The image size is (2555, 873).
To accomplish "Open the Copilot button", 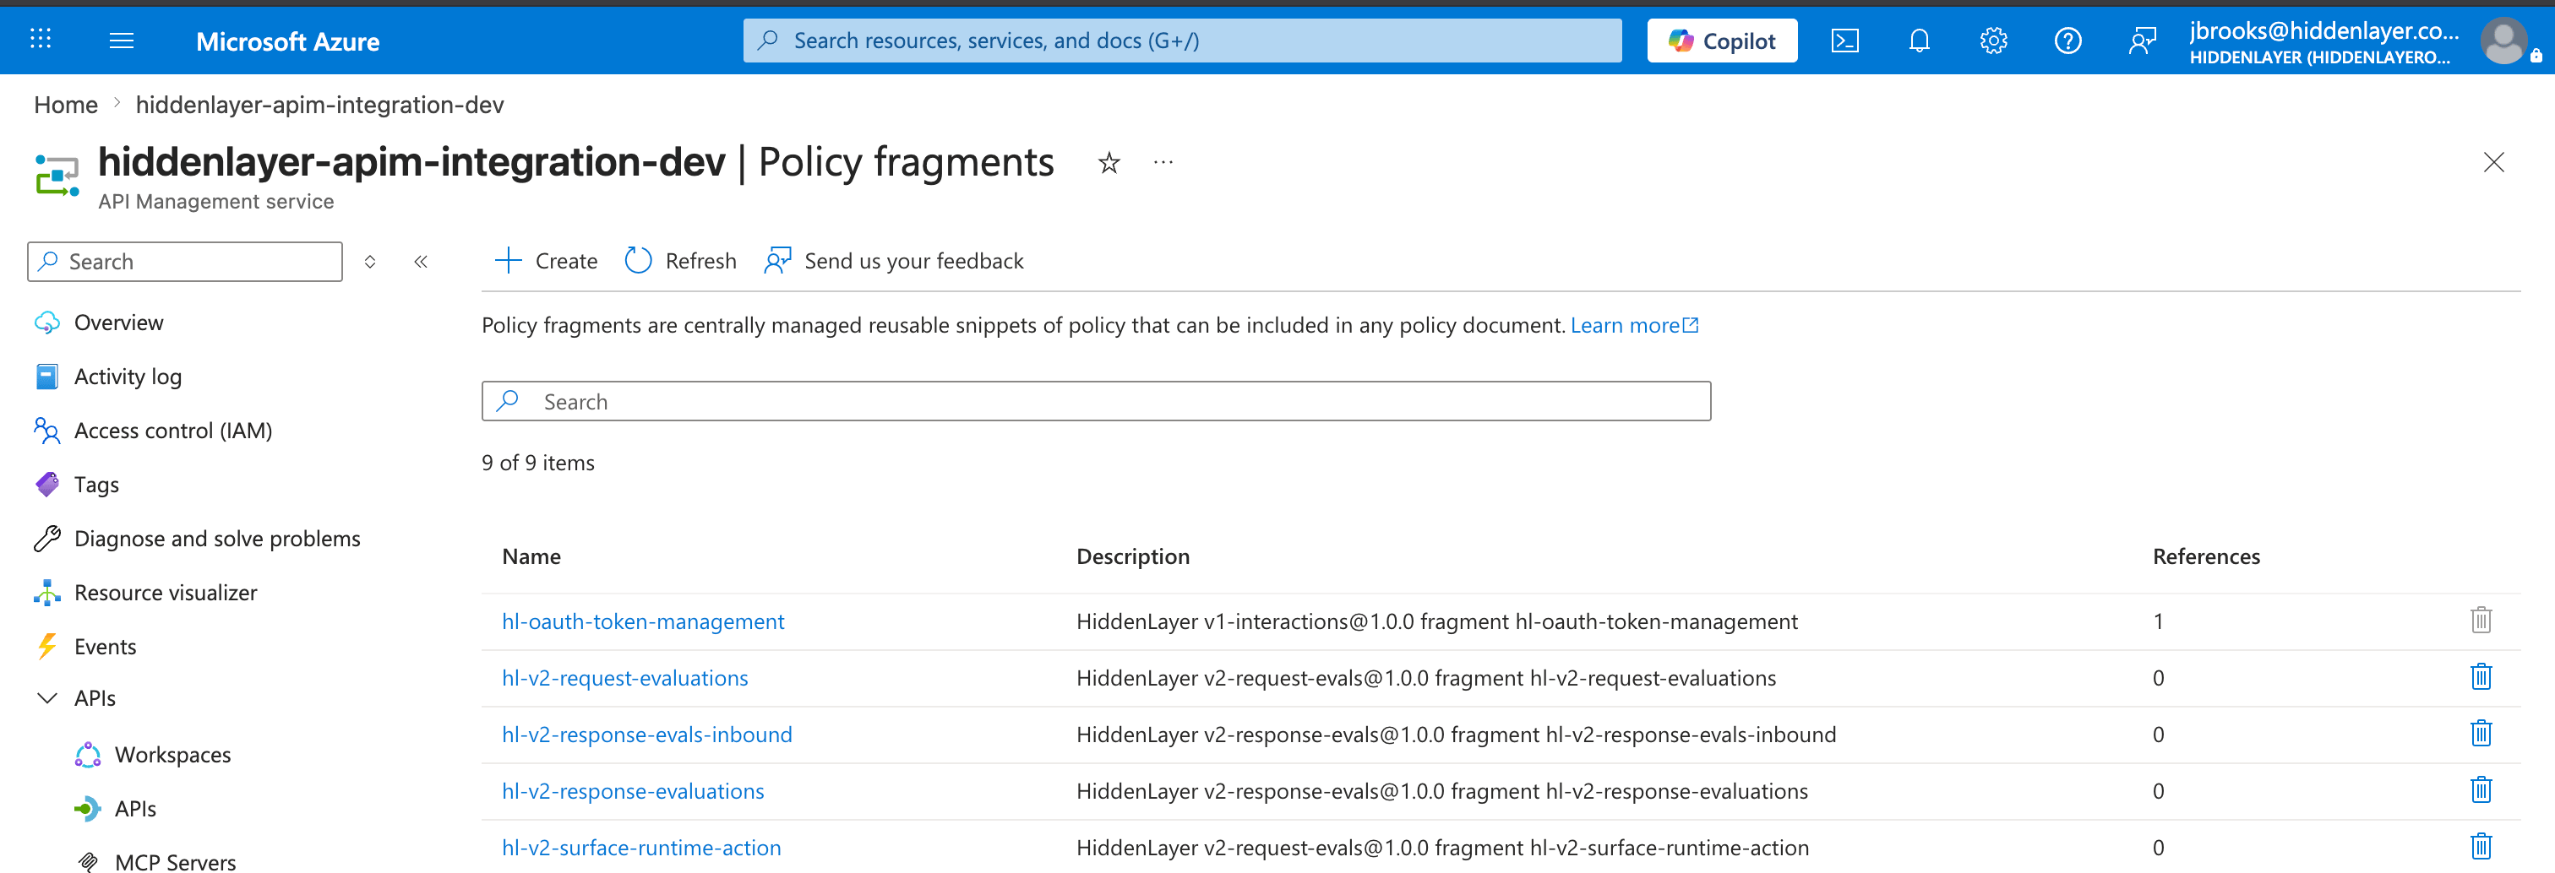I will pos(1722,41).
